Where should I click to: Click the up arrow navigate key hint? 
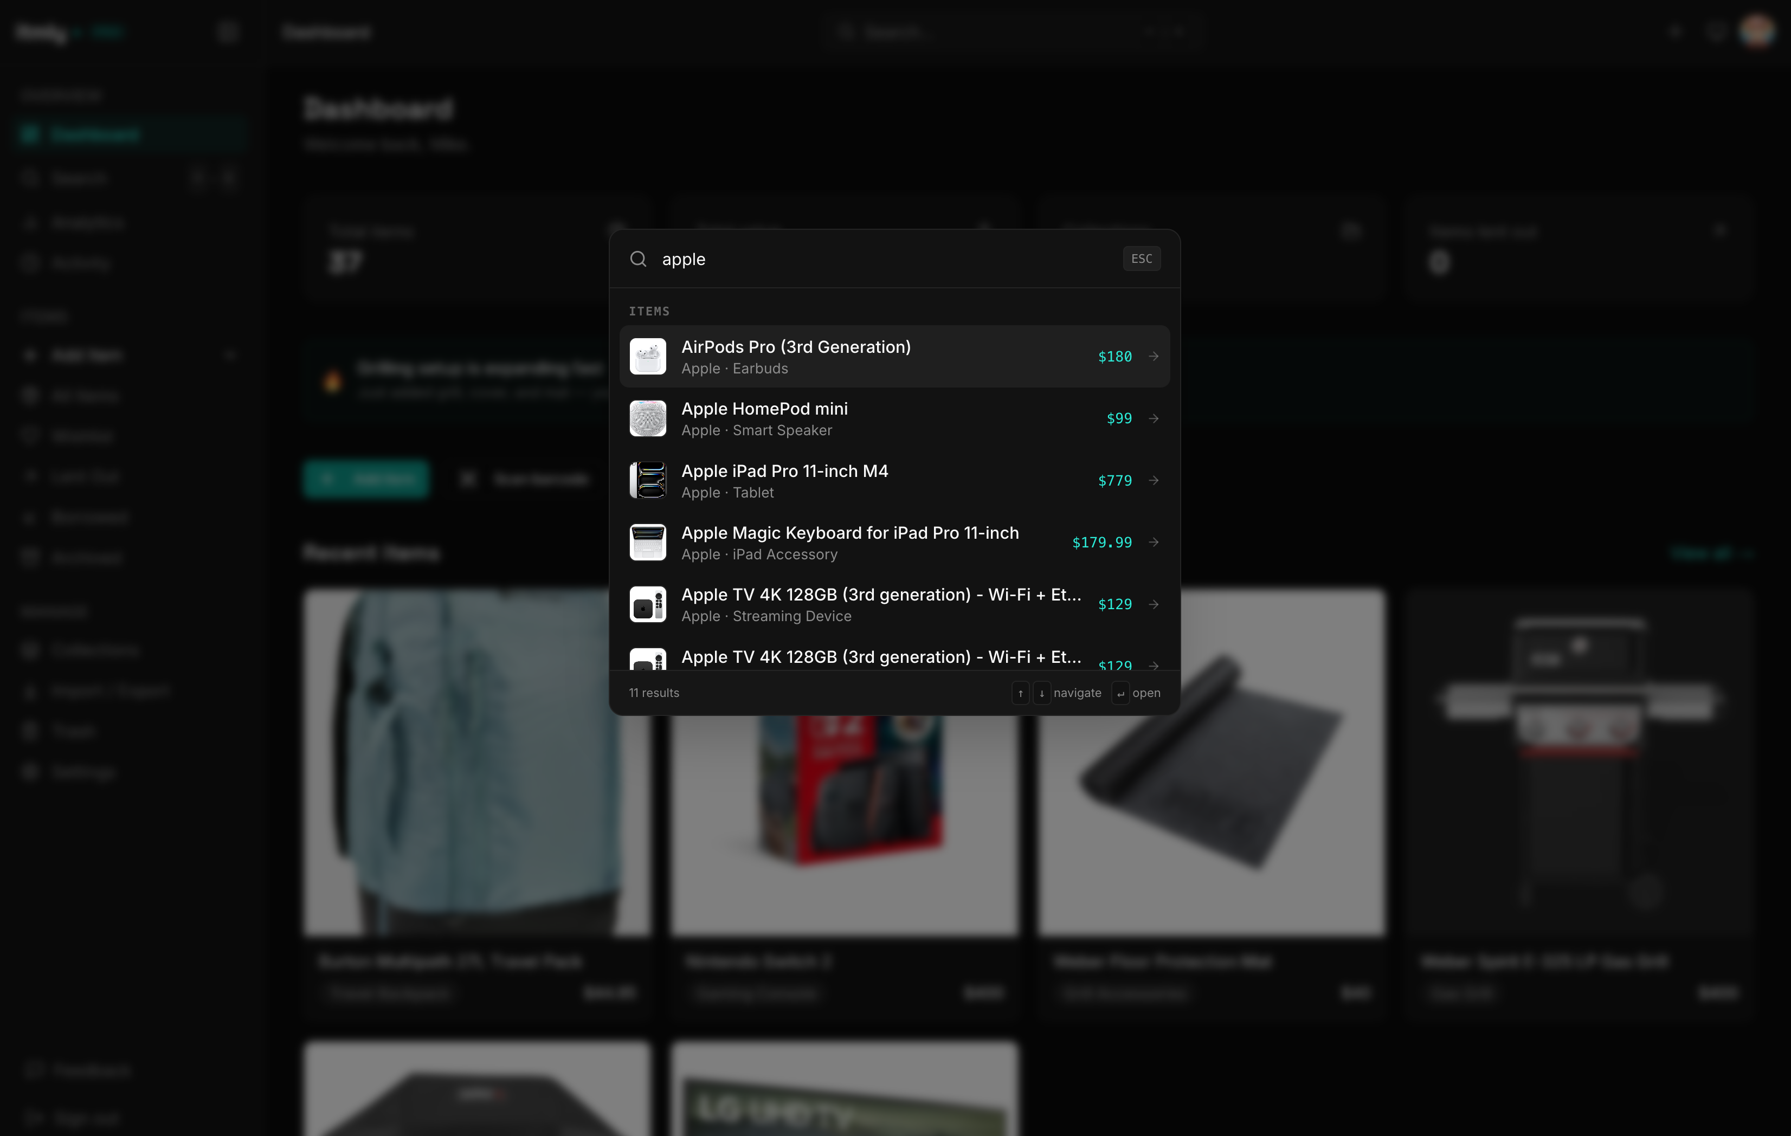click(1021, 693)
